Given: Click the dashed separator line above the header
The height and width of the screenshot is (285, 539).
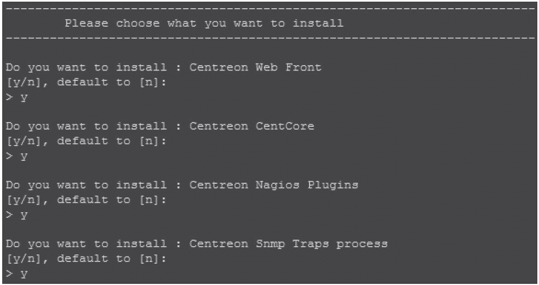Looking at the screenshot, I should click(269, 9).
